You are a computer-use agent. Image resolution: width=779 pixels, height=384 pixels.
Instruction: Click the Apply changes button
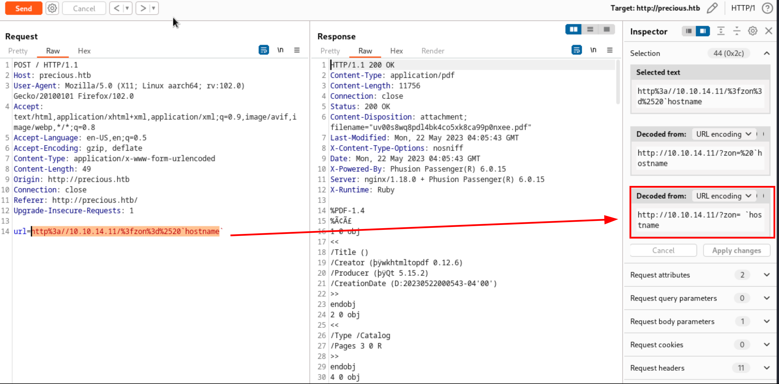[736, 250]
